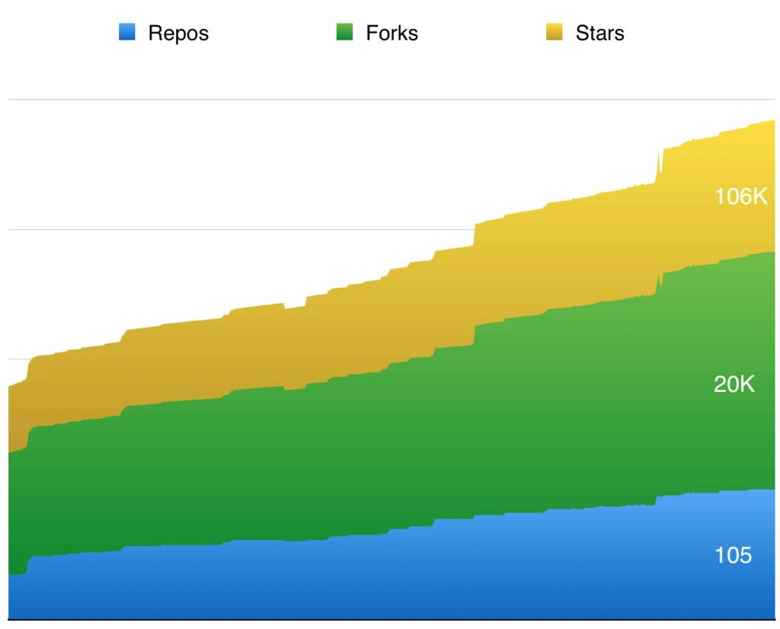Toggle the Forks series via its legend label
Image resolution: width=780 pixels, height=629 pixels.
point(392,34)
